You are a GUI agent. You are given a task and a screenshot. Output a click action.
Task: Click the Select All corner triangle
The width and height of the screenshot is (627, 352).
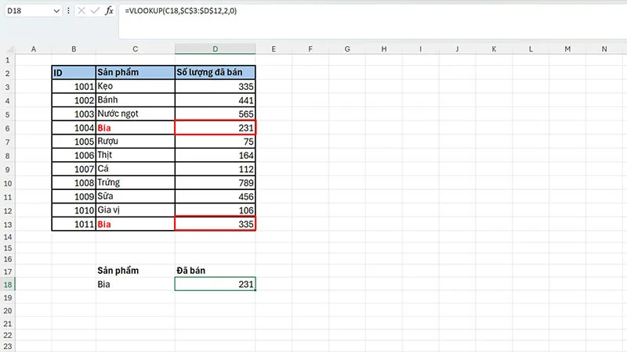10,49
